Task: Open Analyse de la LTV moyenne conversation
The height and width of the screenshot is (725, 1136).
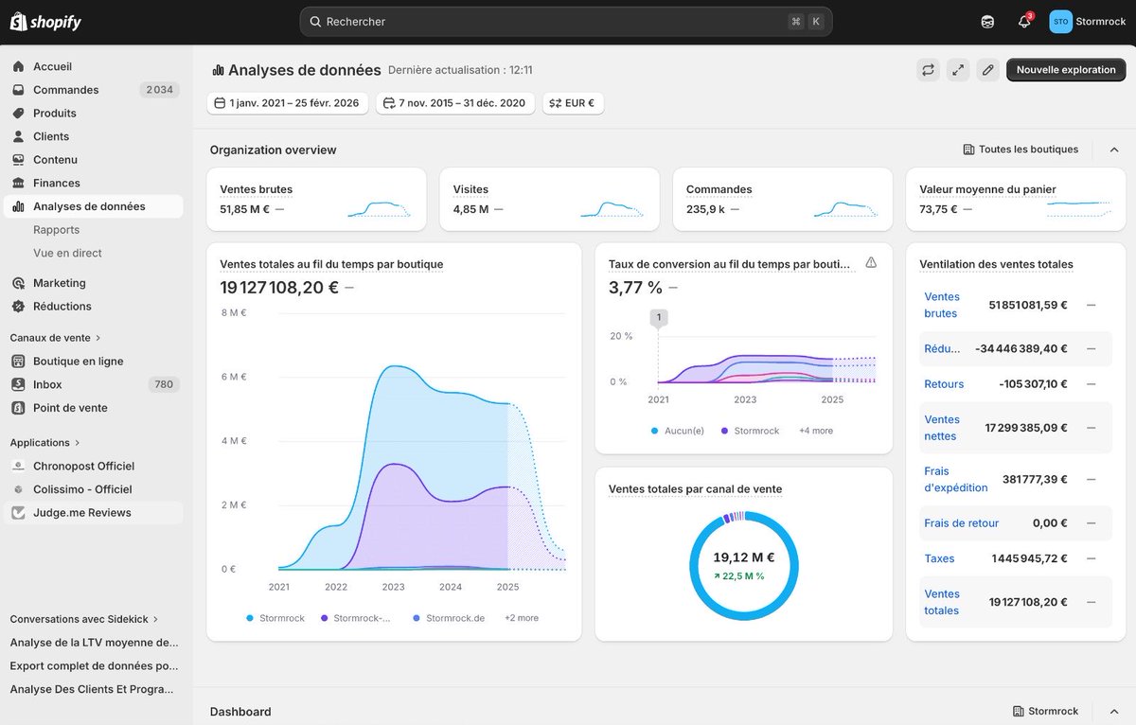Action: [95, 642]
